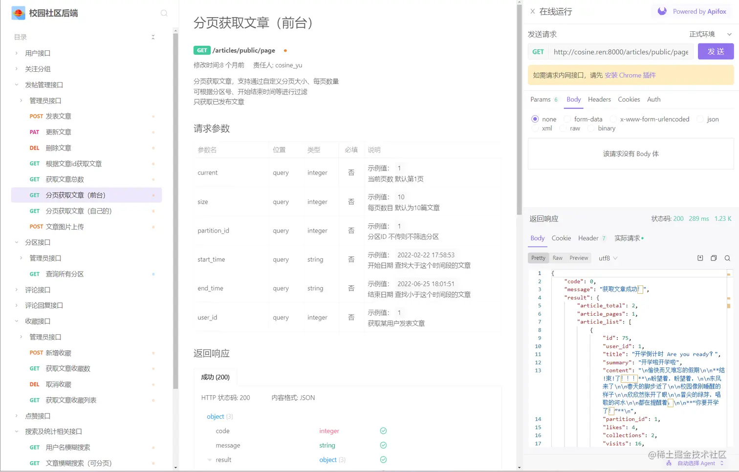Collapse the 分区接口 folder
The image size is (739, 472).
(16, 242)
